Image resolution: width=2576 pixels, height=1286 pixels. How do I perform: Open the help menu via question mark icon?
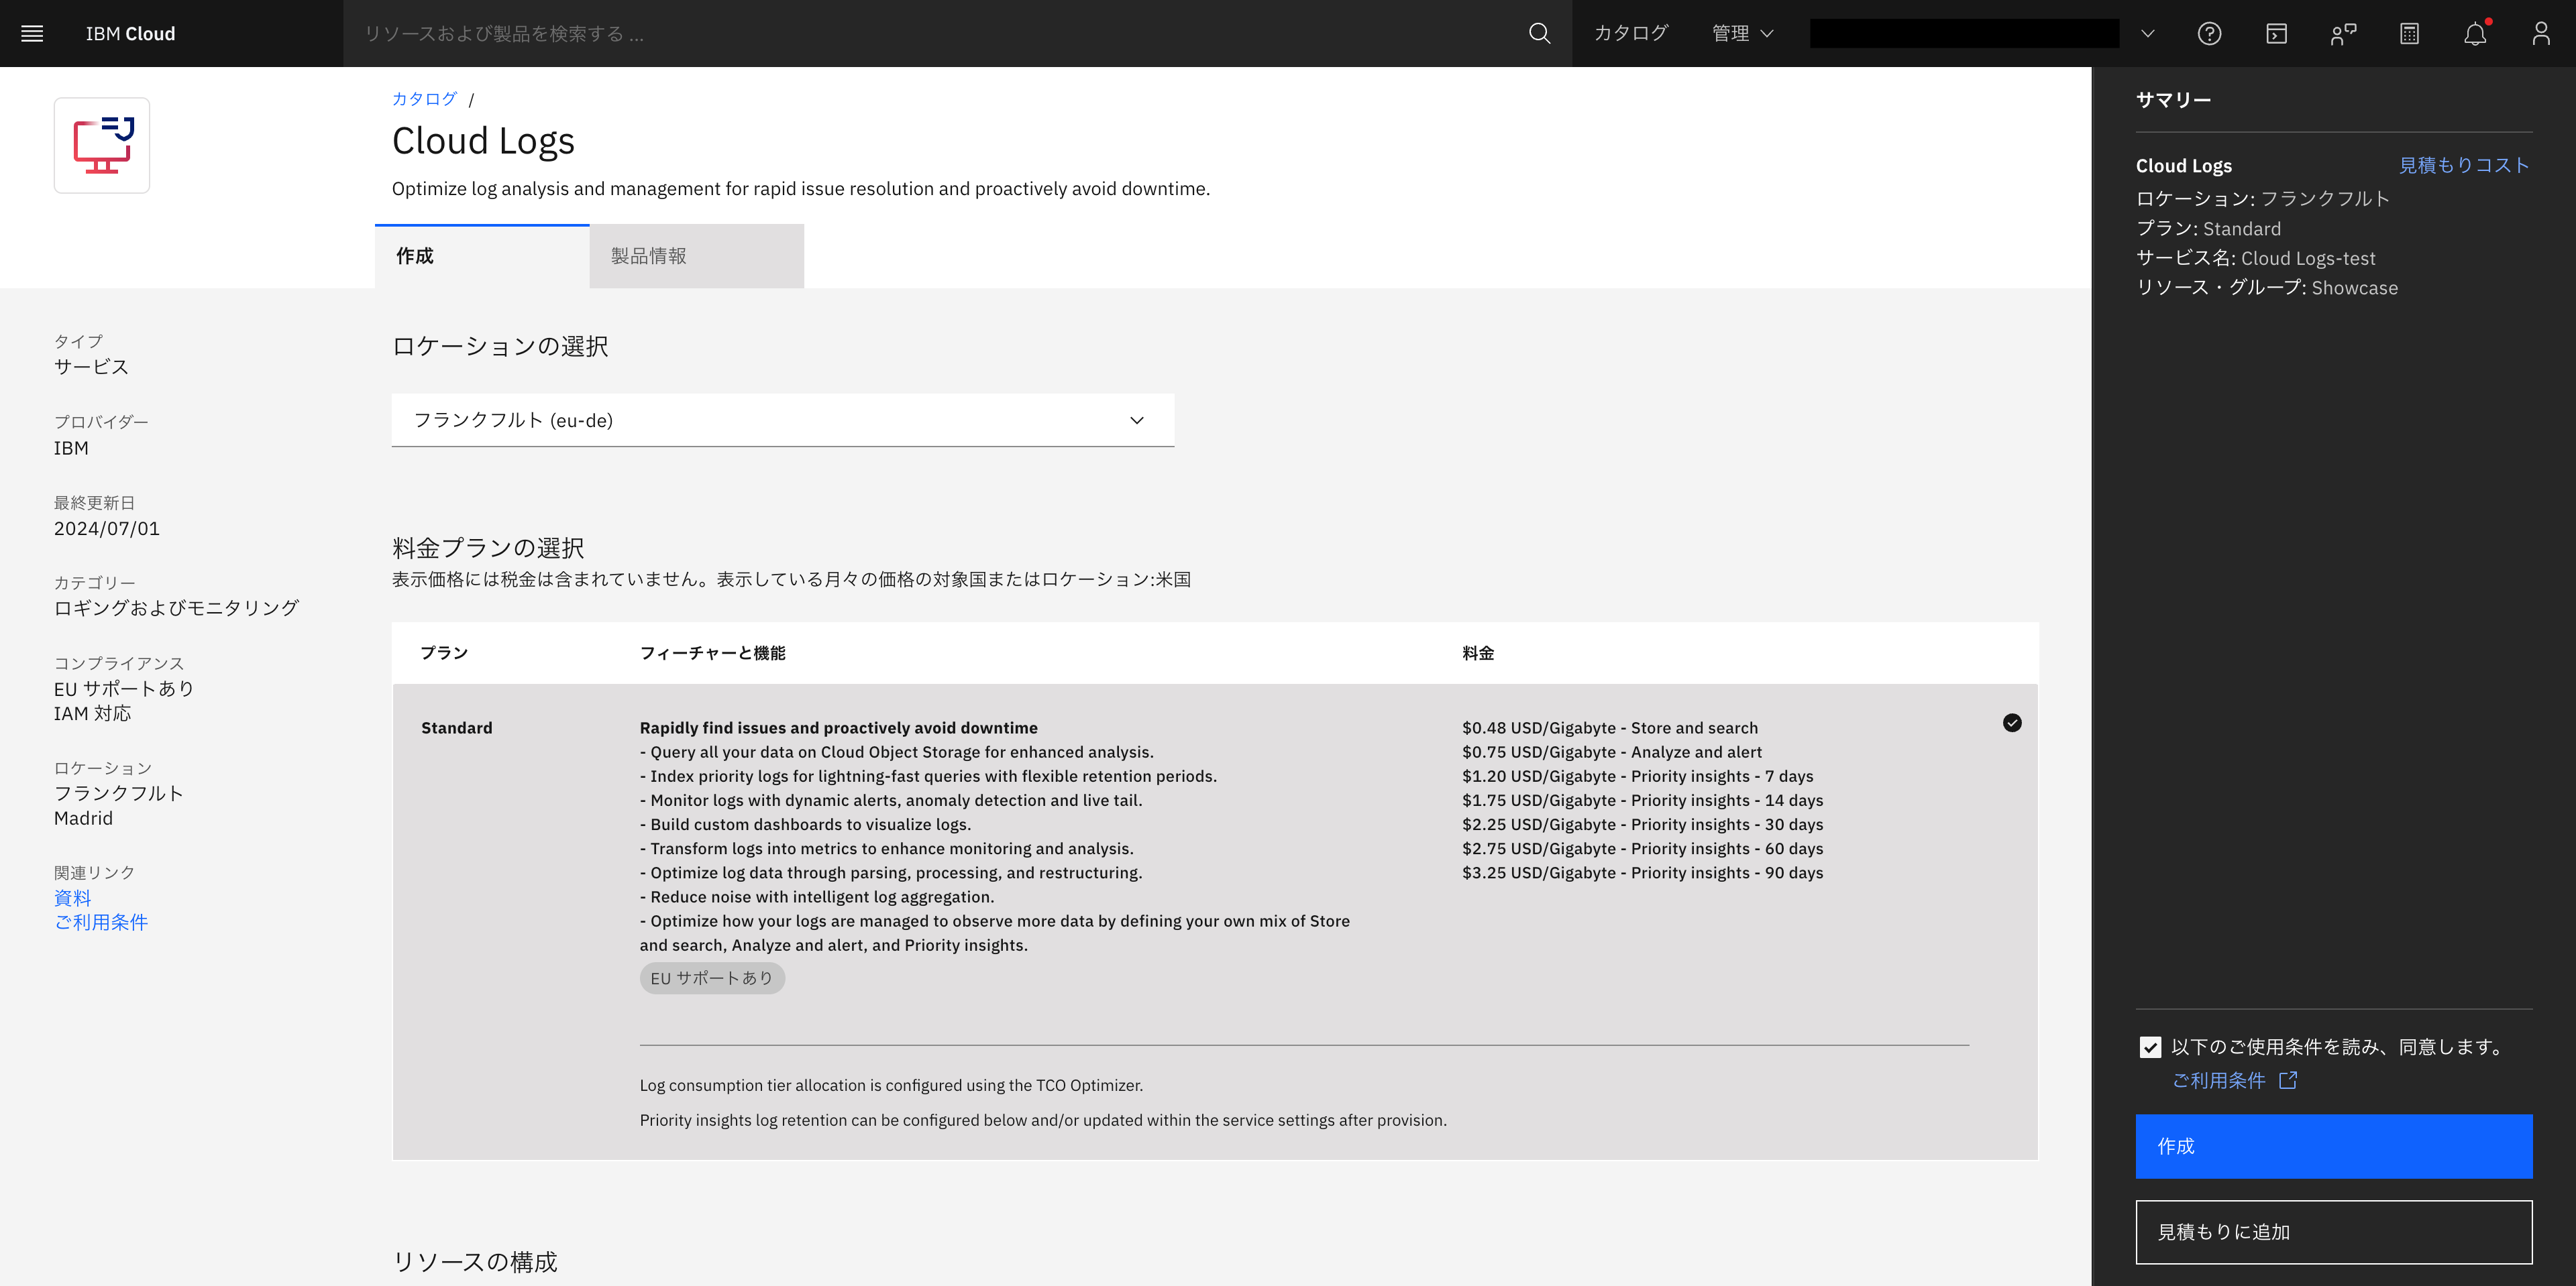2210,33
